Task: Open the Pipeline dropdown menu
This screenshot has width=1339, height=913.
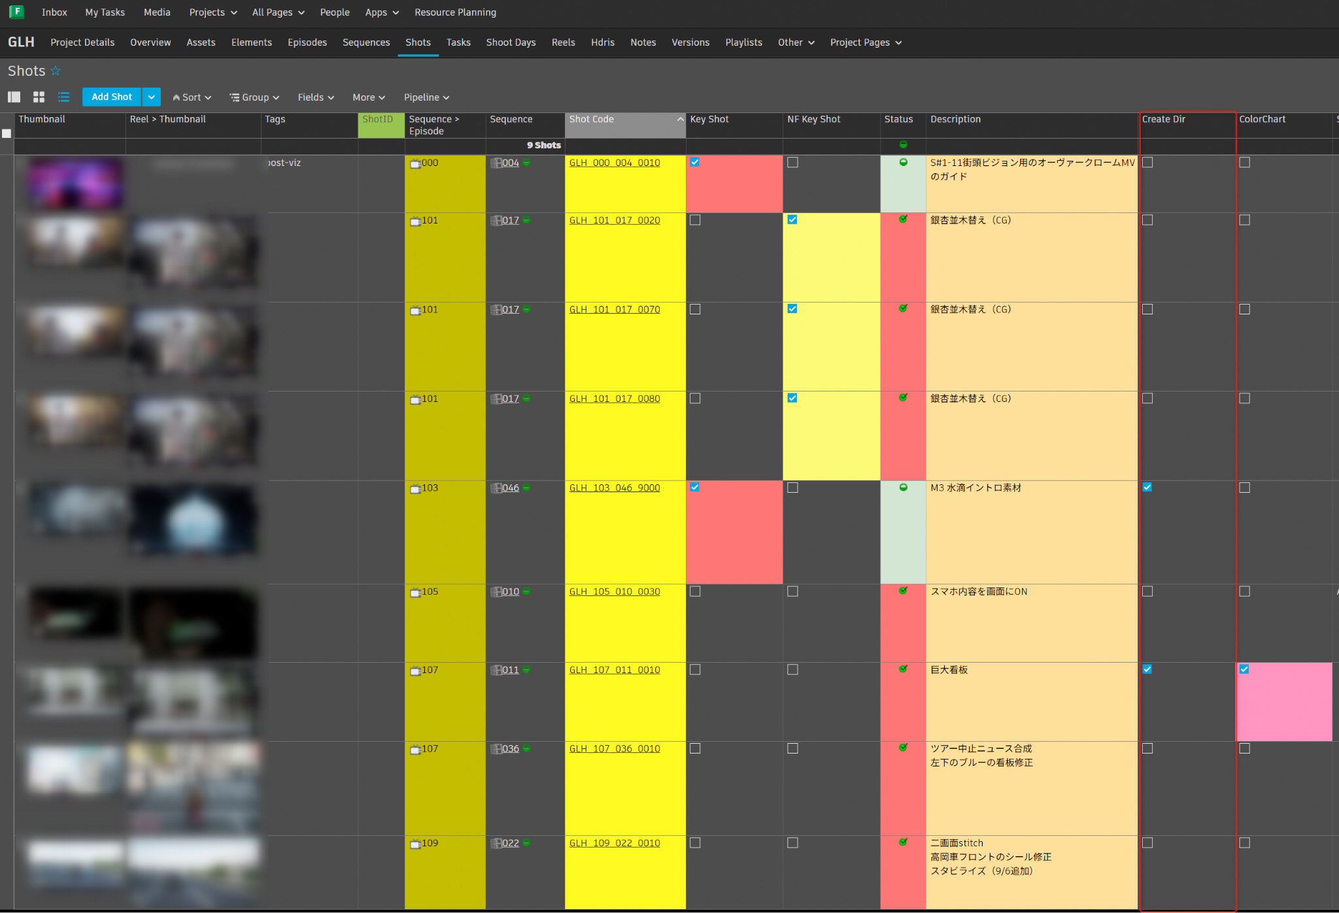Action: [x=426, y=97]
